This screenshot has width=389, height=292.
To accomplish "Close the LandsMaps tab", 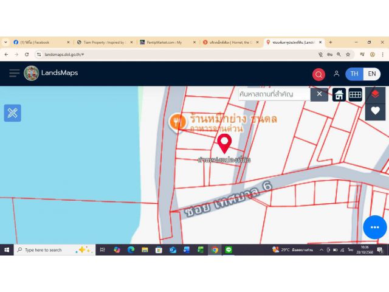I will click(320, 43).
